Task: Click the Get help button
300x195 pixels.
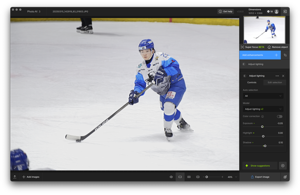Action: (x=225, y=12)
